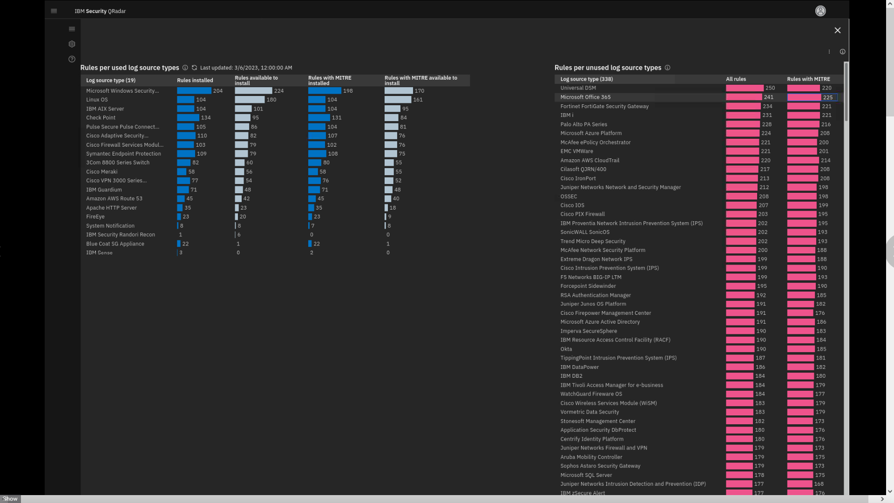
Task: Sort by All rules column header
Action: [x=736, y=79]
